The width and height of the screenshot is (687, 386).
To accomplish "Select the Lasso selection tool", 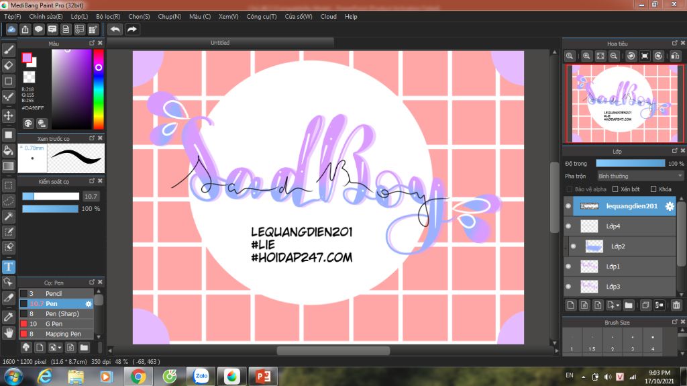I will 8,201.
